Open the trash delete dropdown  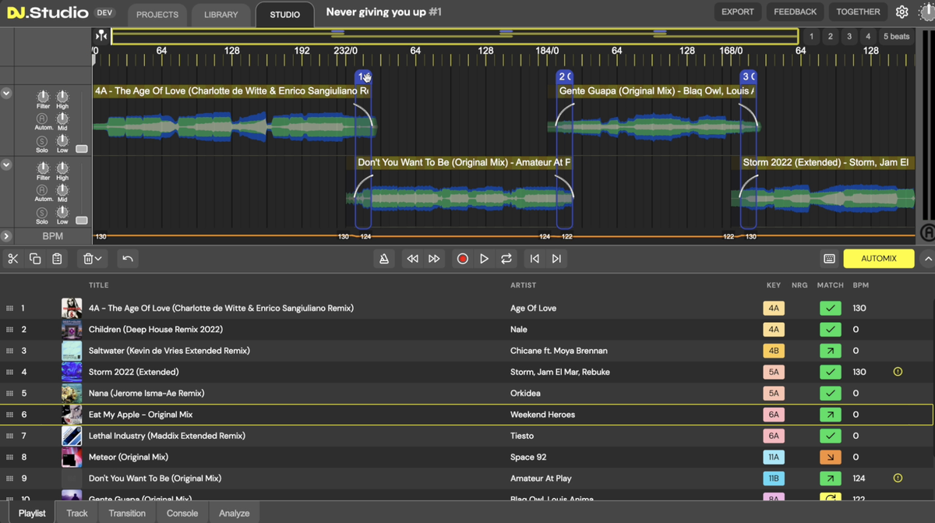coord(93,259)
